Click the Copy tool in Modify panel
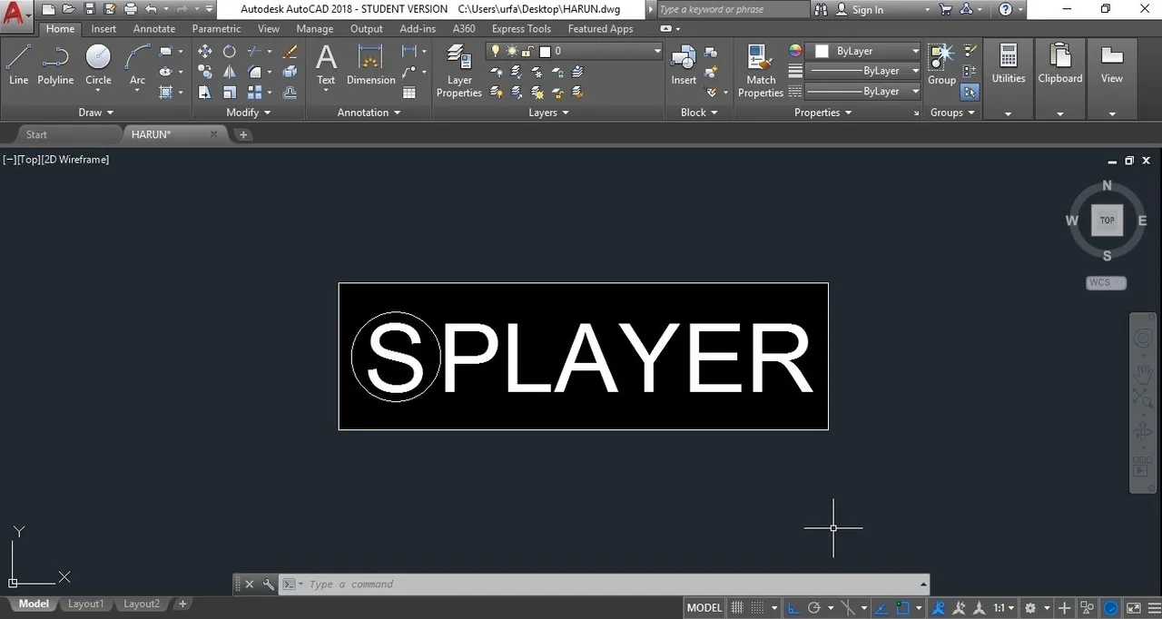This screenshot has height=619, width=1162. [x=205, y=72]
